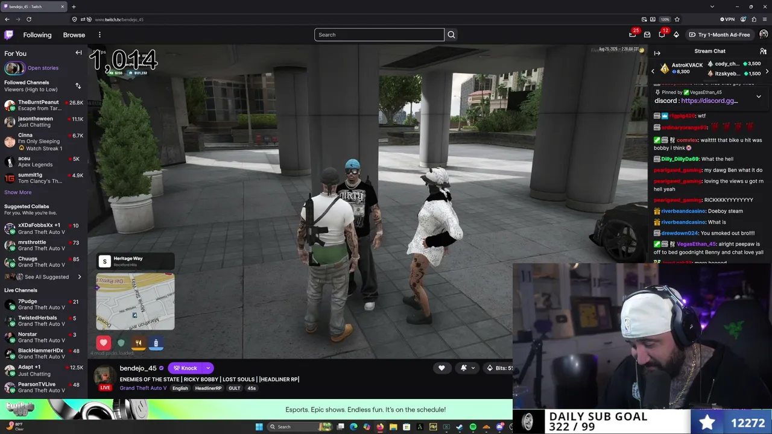Viewport: 772px width, 434px height.
Task: Click streamer avatar with LIVE badge
Action: (x=104, y=377)
